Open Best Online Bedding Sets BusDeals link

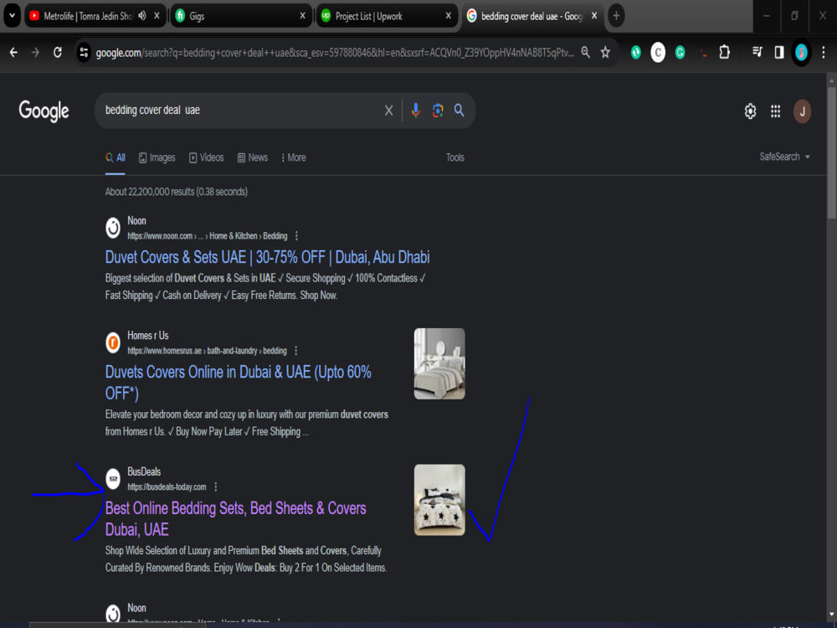tap(235, 518)
